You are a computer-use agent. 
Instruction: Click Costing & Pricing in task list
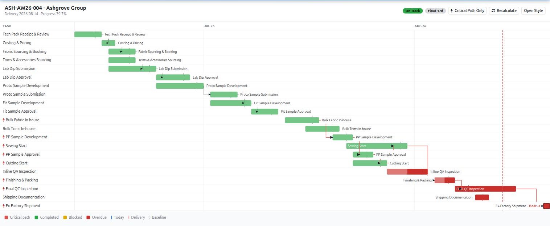click(17, 43)
